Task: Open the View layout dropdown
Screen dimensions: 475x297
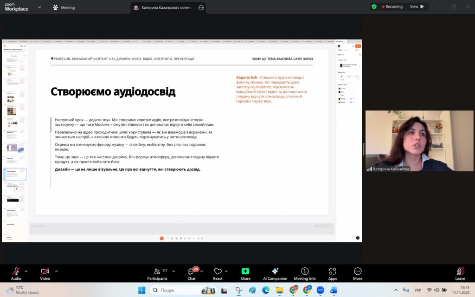Action: click(x=416, y=7)
